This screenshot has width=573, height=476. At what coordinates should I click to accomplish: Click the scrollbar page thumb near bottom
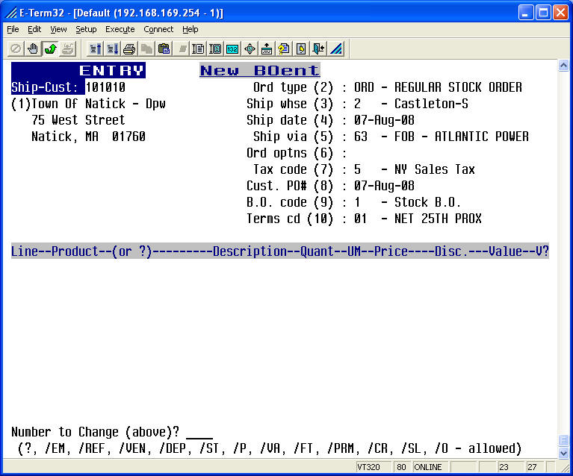[563, 441]
